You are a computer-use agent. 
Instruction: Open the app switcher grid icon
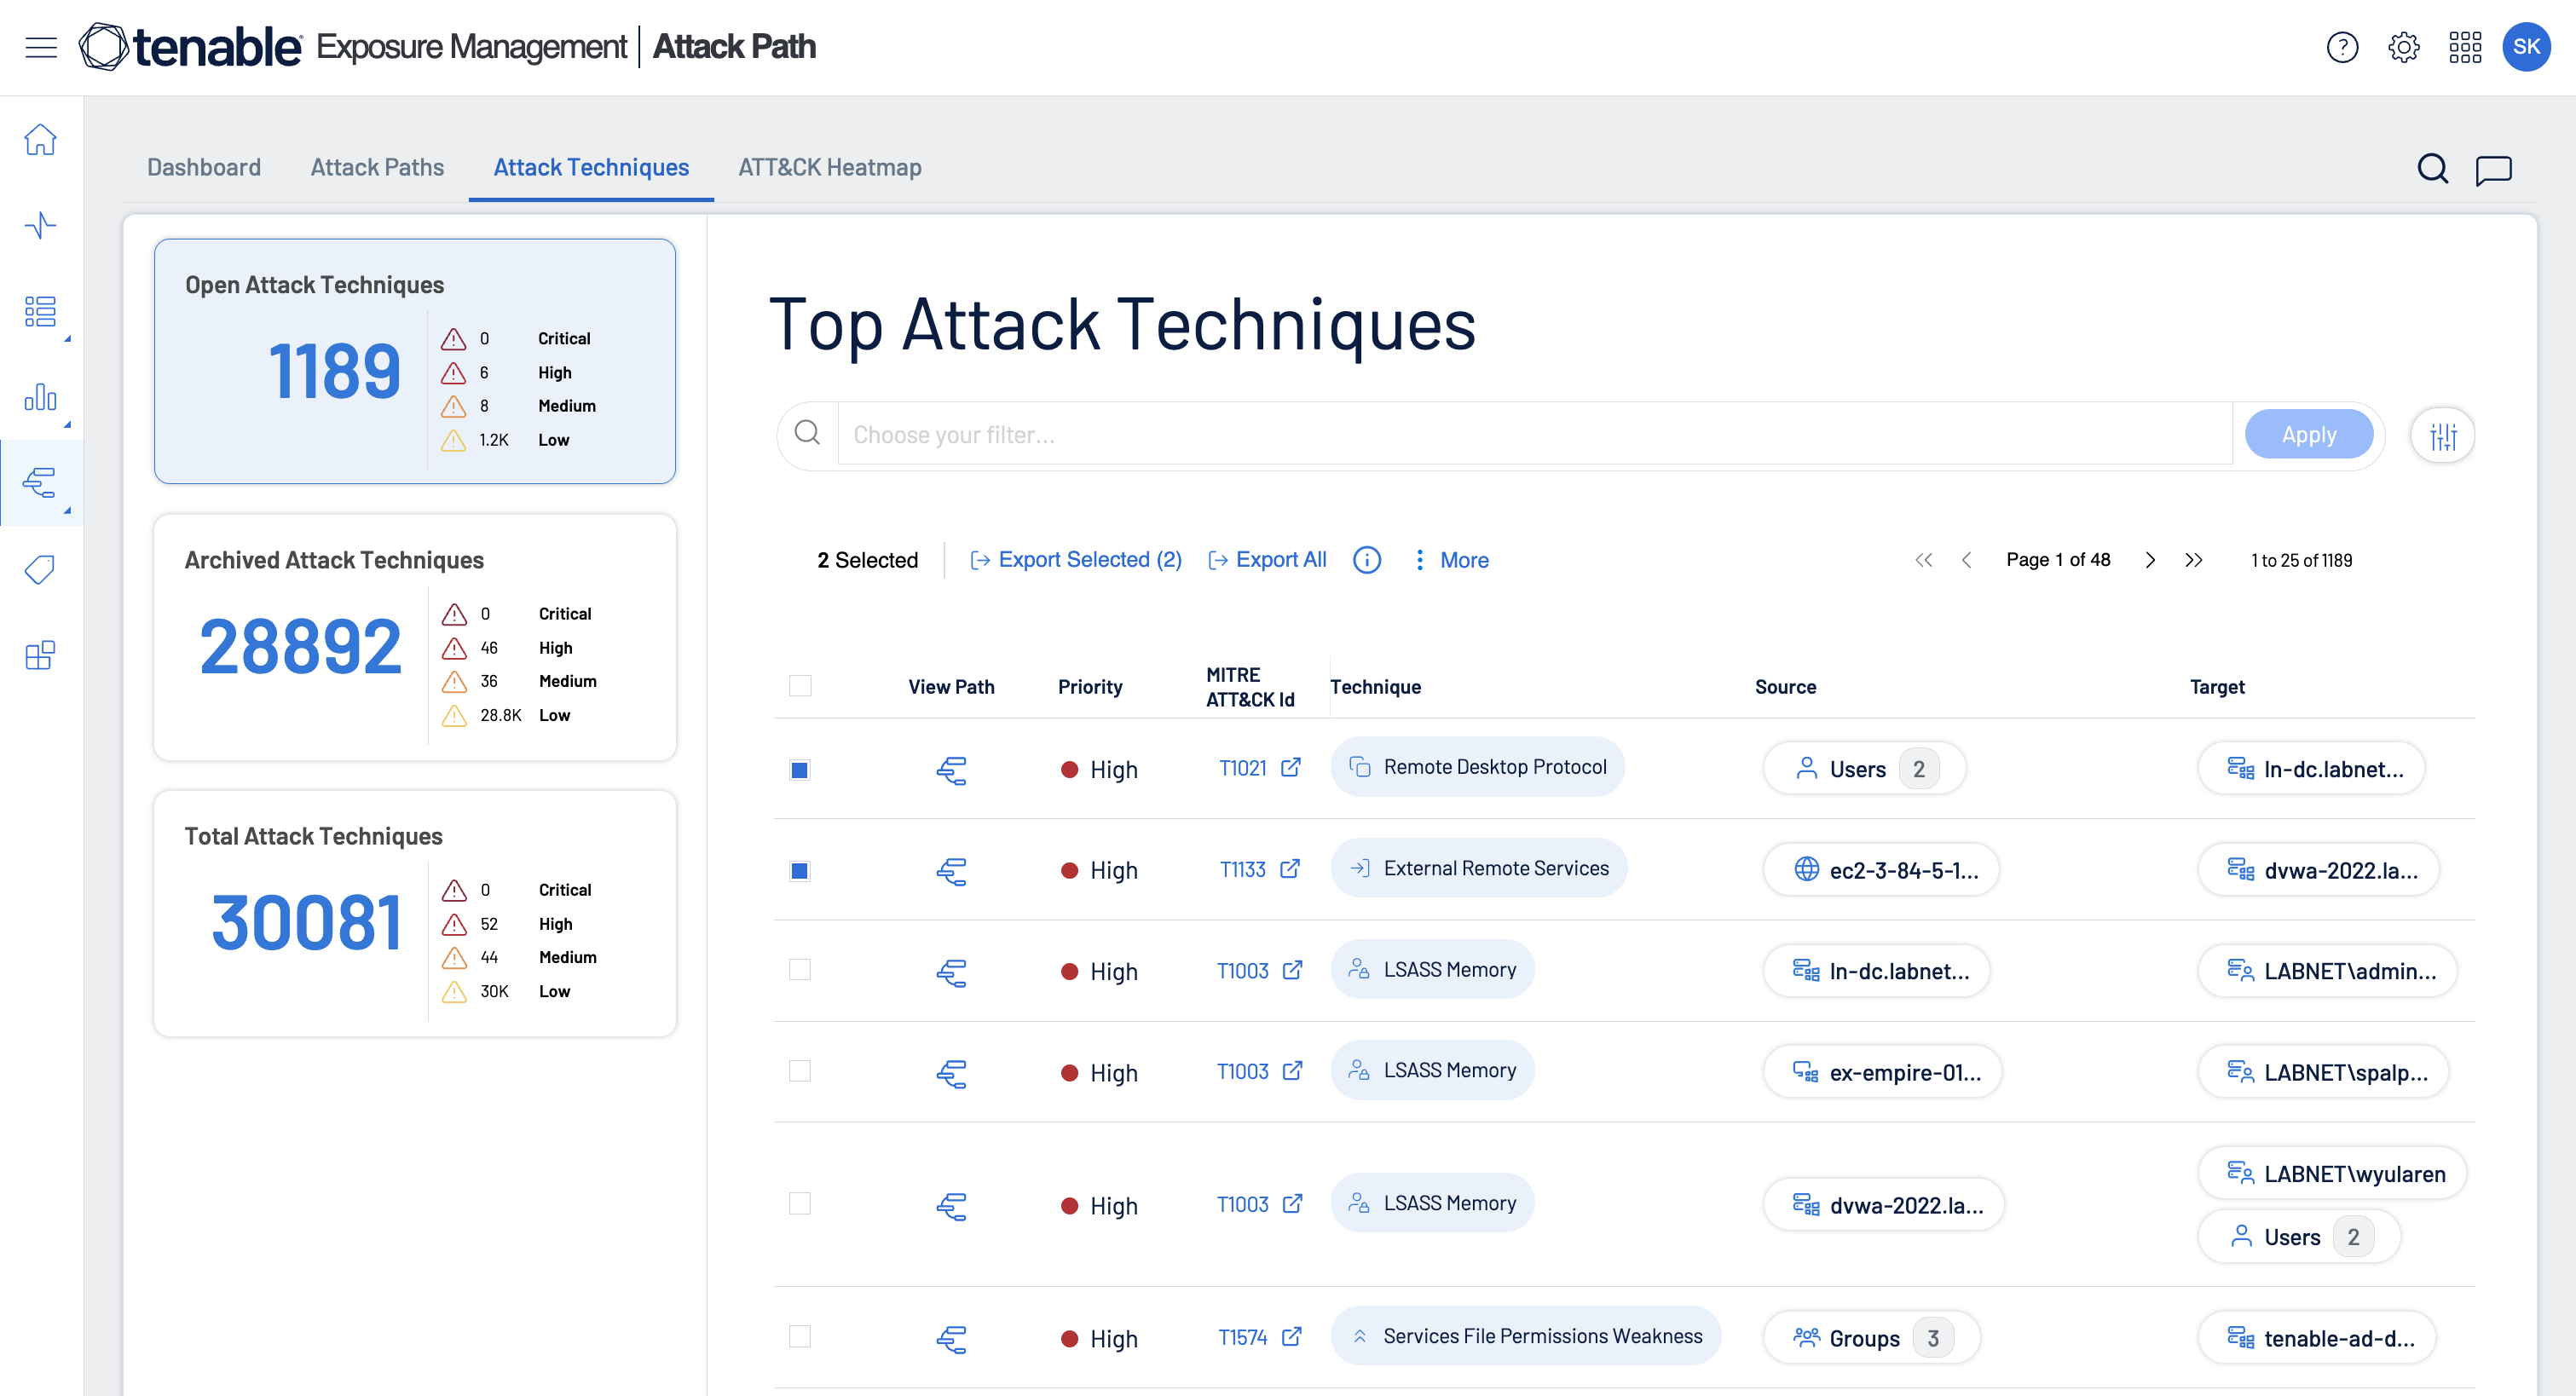click(x=2464, y=47)
